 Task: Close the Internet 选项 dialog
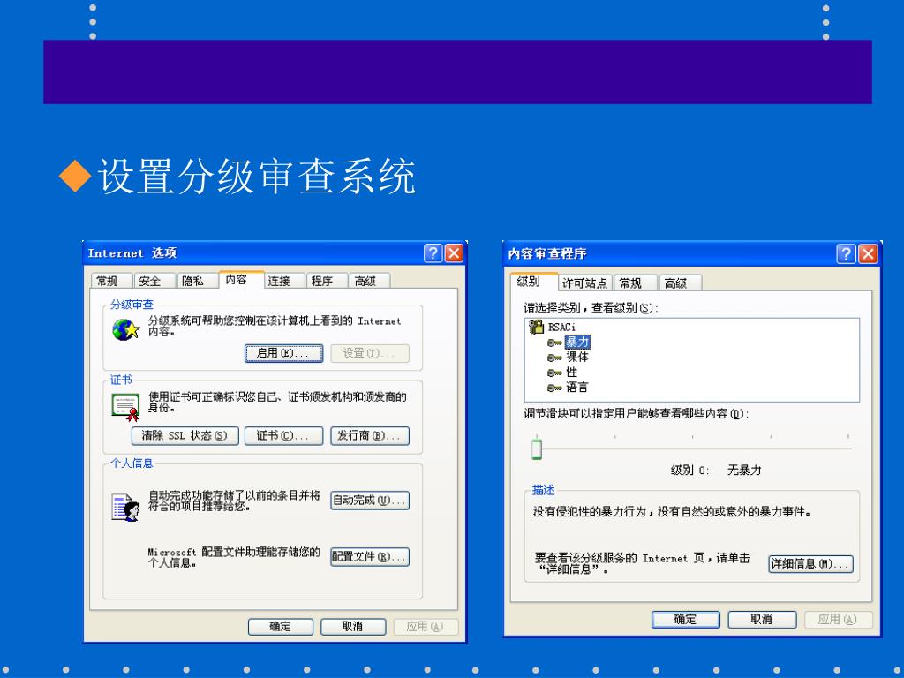455,253
